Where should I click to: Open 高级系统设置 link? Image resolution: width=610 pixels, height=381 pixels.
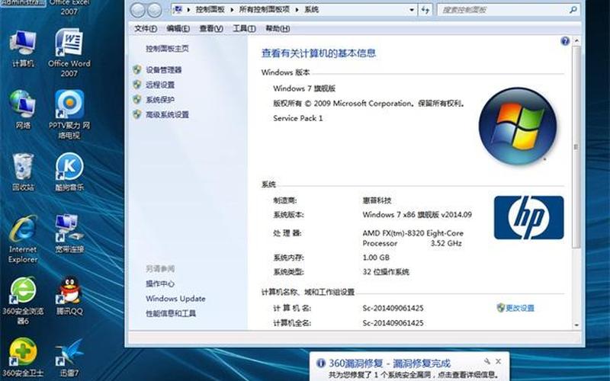tap(167, 115)
